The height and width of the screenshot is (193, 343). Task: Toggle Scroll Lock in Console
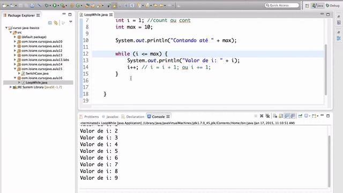281,116
